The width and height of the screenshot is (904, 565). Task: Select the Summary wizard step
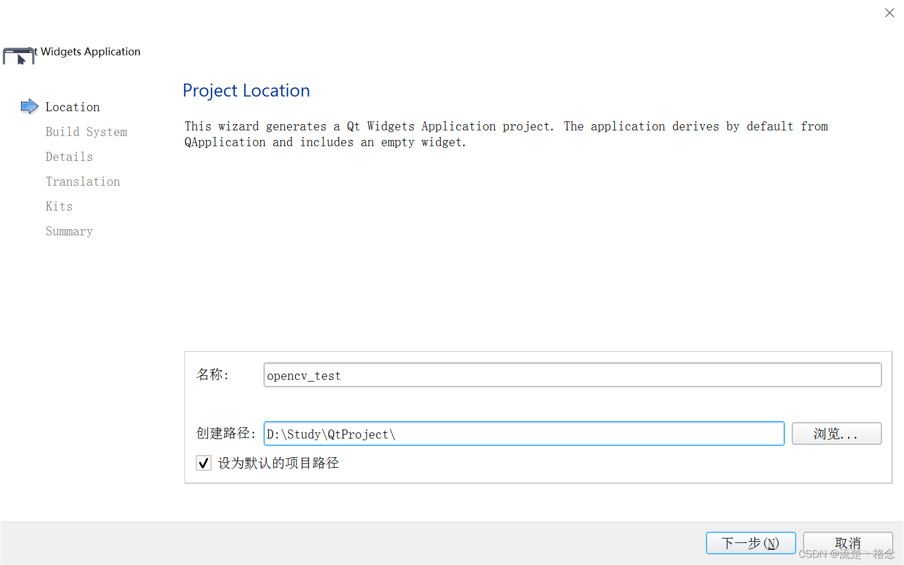[69, 231]
